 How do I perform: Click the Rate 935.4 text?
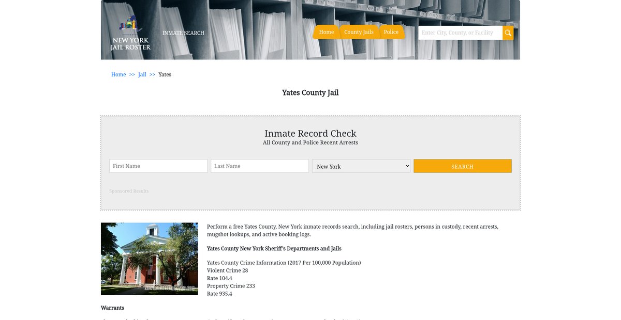tap(220, 294)
